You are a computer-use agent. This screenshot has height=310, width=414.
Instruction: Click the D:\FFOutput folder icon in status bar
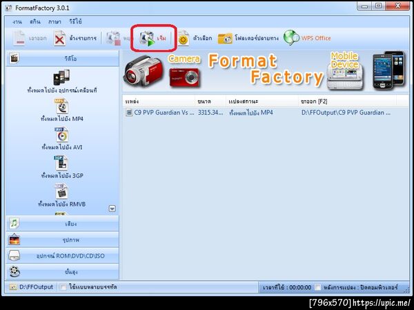tap(13, 287)
